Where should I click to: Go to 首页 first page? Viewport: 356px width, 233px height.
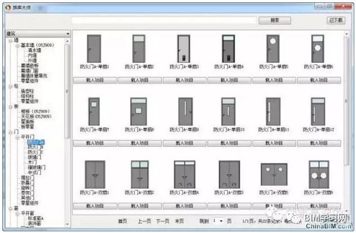[x=123, y=221]
